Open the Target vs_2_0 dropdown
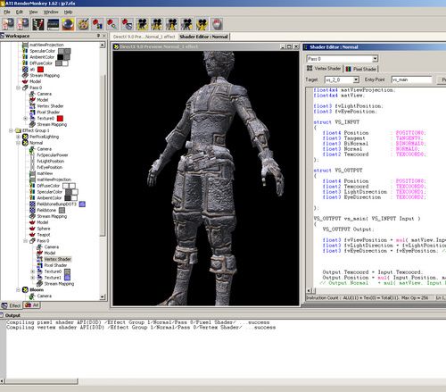446x392 pixels. pyautogui.click(x=356, y=79)
